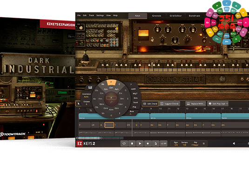Click the Suggest Chords button
The image size is (249, 169).
point(169,104)
